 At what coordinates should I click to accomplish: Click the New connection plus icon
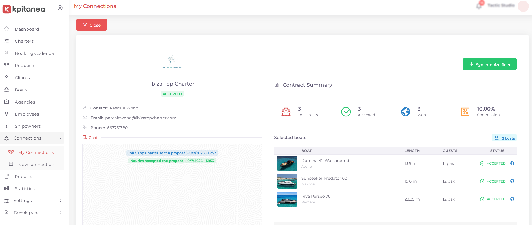coord(11,164)
